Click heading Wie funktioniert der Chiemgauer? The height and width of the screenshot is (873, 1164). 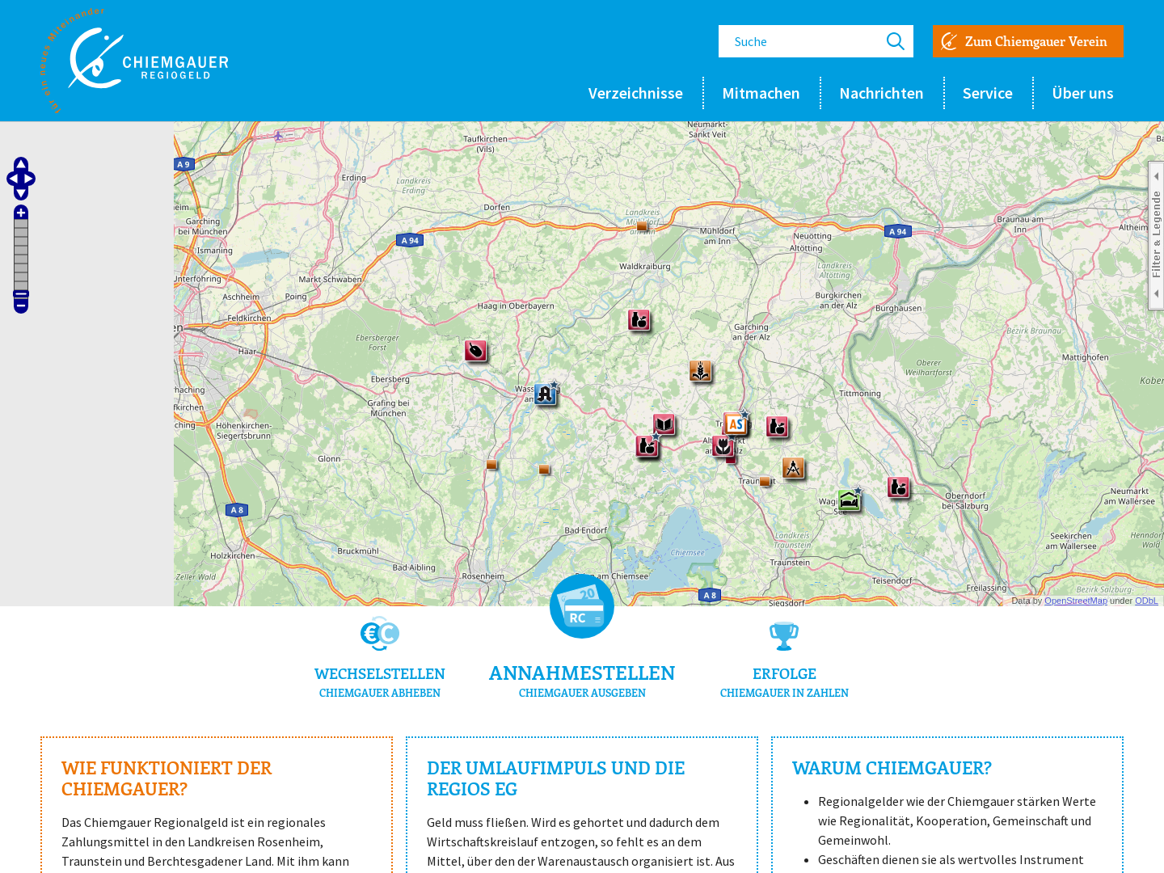click(x=167, y=778)
